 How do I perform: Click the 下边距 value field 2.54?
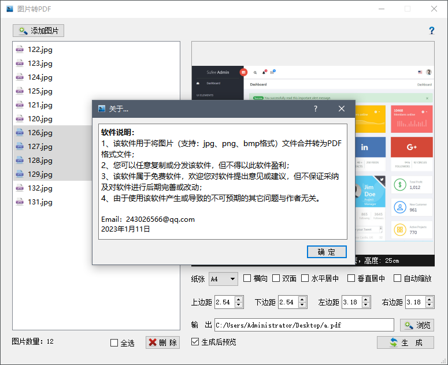coord(288,302)
